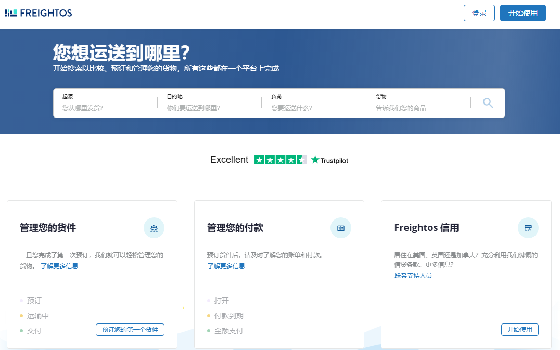Click the Freightos logo

click(x=38, y=13)
